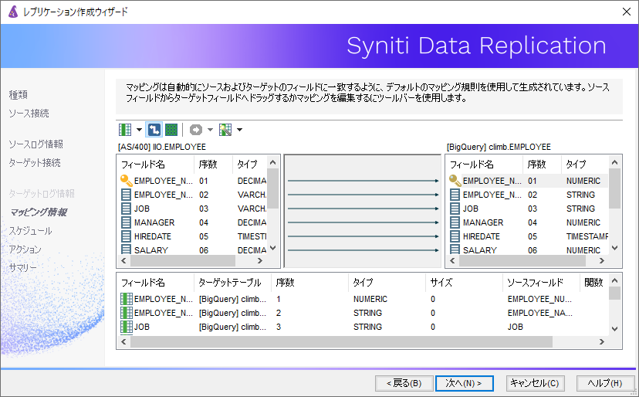
Task: Click the Syniti wizard title bar icon
Action: (x=13, y=12)
